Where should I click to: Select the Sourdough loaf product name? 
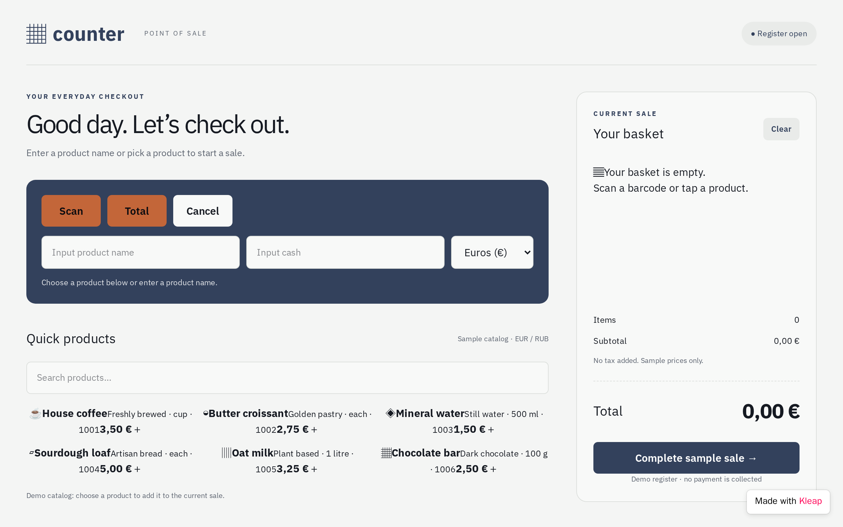click(72, 453)
